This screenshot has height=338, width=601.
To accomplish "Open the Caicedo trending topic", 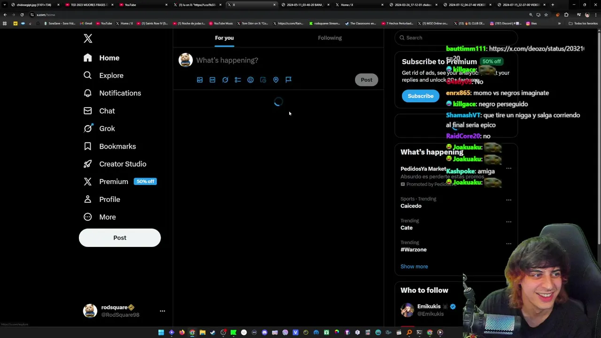I will (x=411, y=206).
